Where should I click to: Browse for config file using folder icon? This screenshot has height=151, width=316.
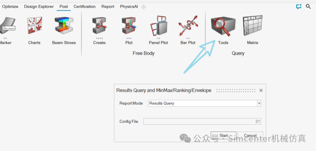pyautogui.click(x=258, y=121)
